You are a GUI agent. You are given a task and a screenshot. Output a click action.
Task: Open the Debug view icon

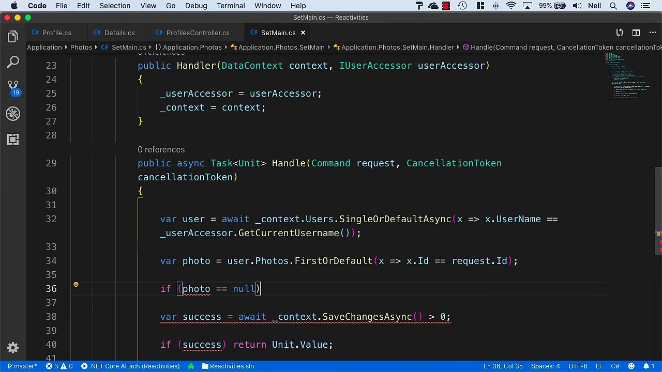(x=13, y=114)
